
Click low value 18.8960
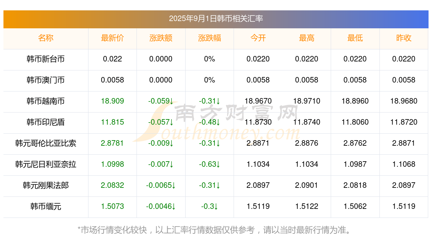click(355, 101)
